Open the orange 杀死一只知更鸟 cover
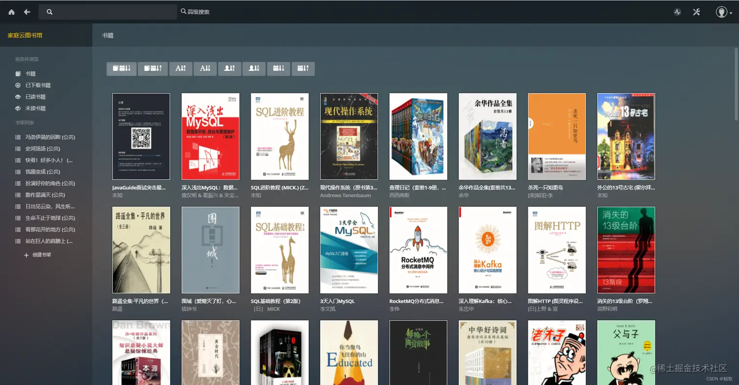Screen dimensions: 739x385 (x=557, y=136)
